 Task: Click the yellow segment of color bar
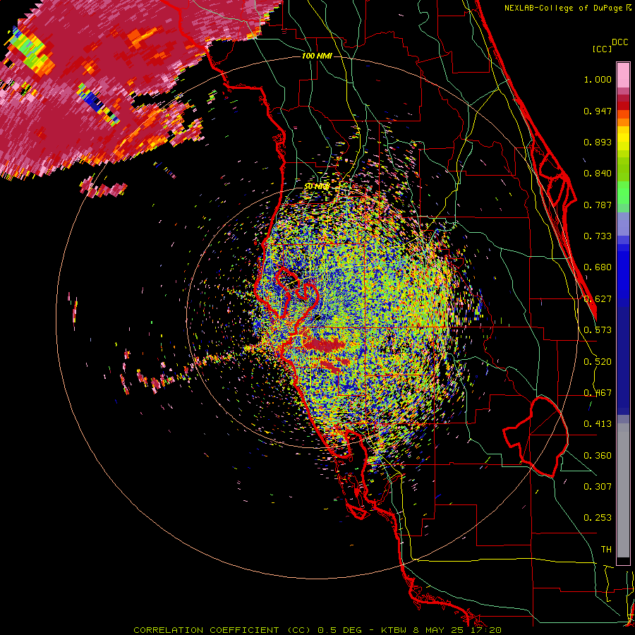tap(623, 138)
